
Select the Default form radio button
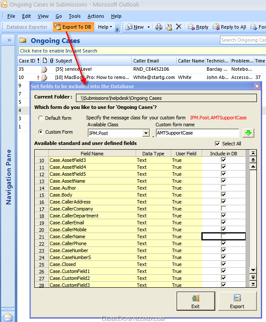(41, 118)
